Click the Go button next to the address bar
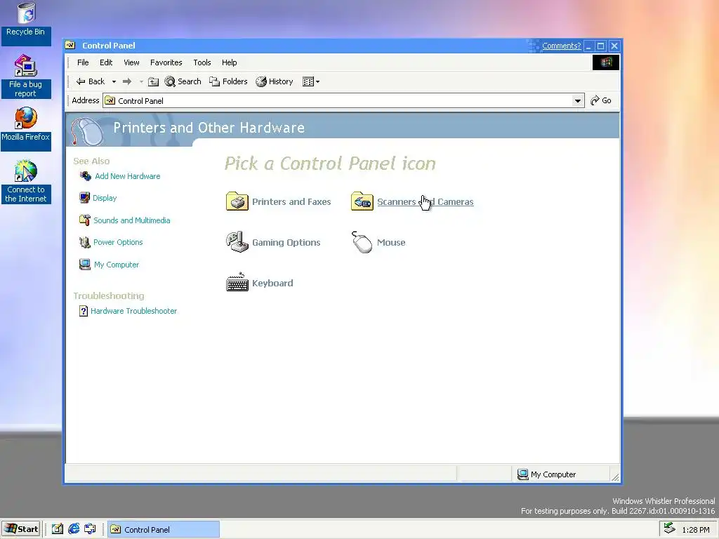The image size is (719, 539). [x=601, y=100]
